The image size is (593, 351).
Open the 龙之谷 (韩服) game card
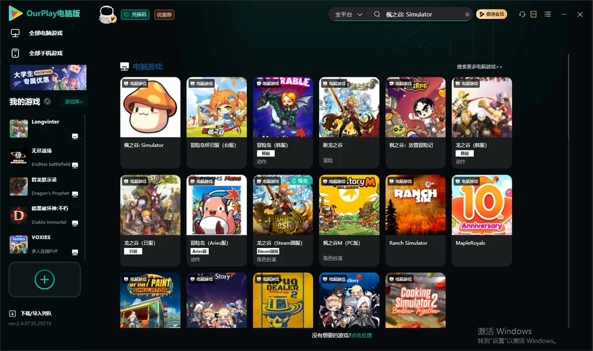pyautogui.click(x=482, y=123)
